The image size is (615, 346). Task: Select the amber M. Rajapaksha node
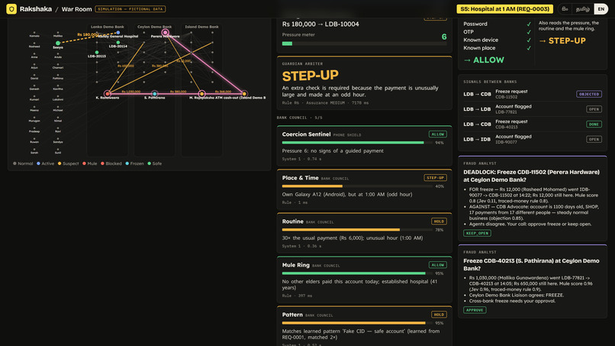(201, 93)
